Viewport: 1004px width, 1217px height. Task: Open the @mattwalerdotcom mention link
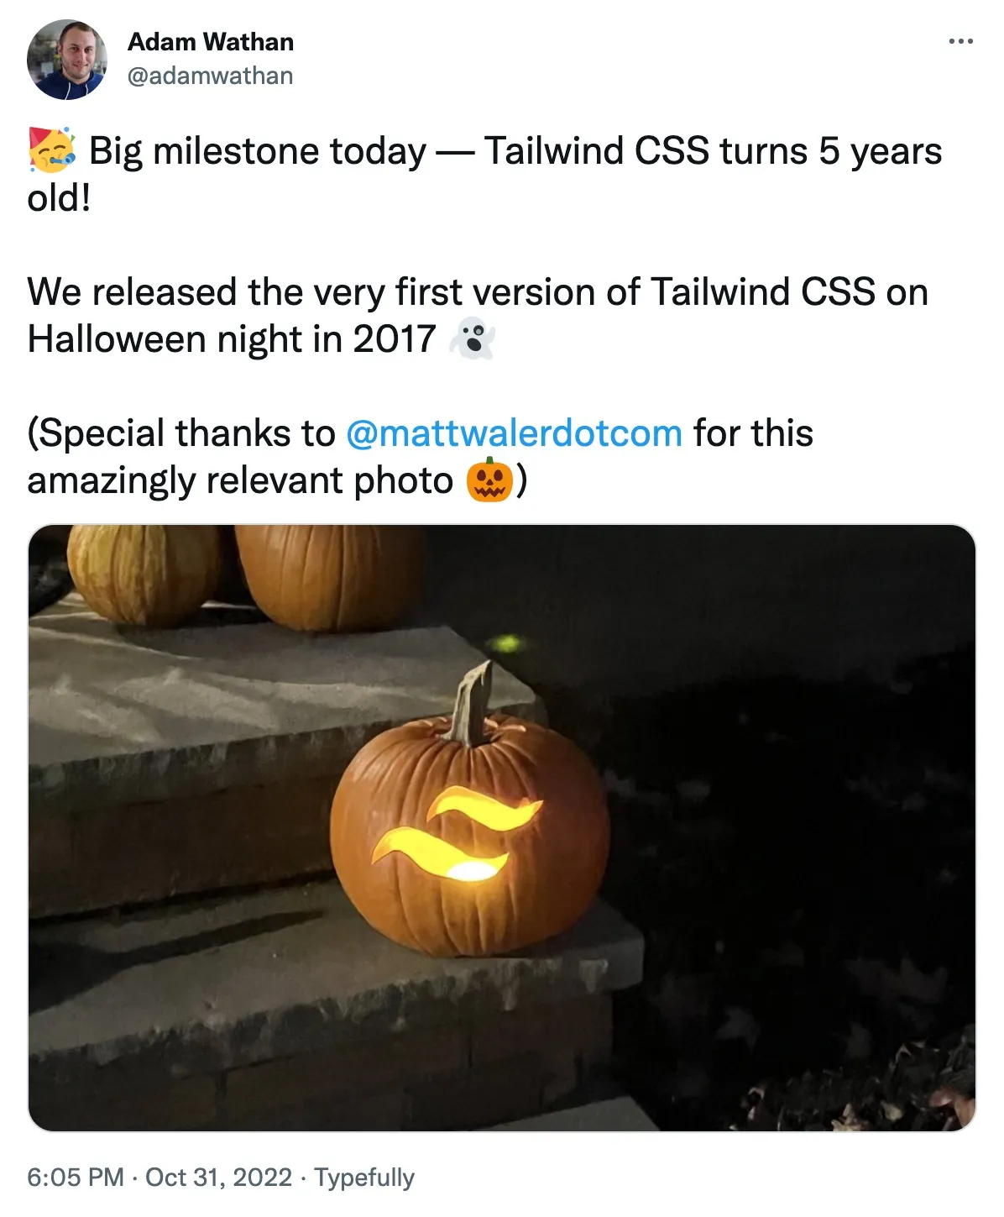513,433
